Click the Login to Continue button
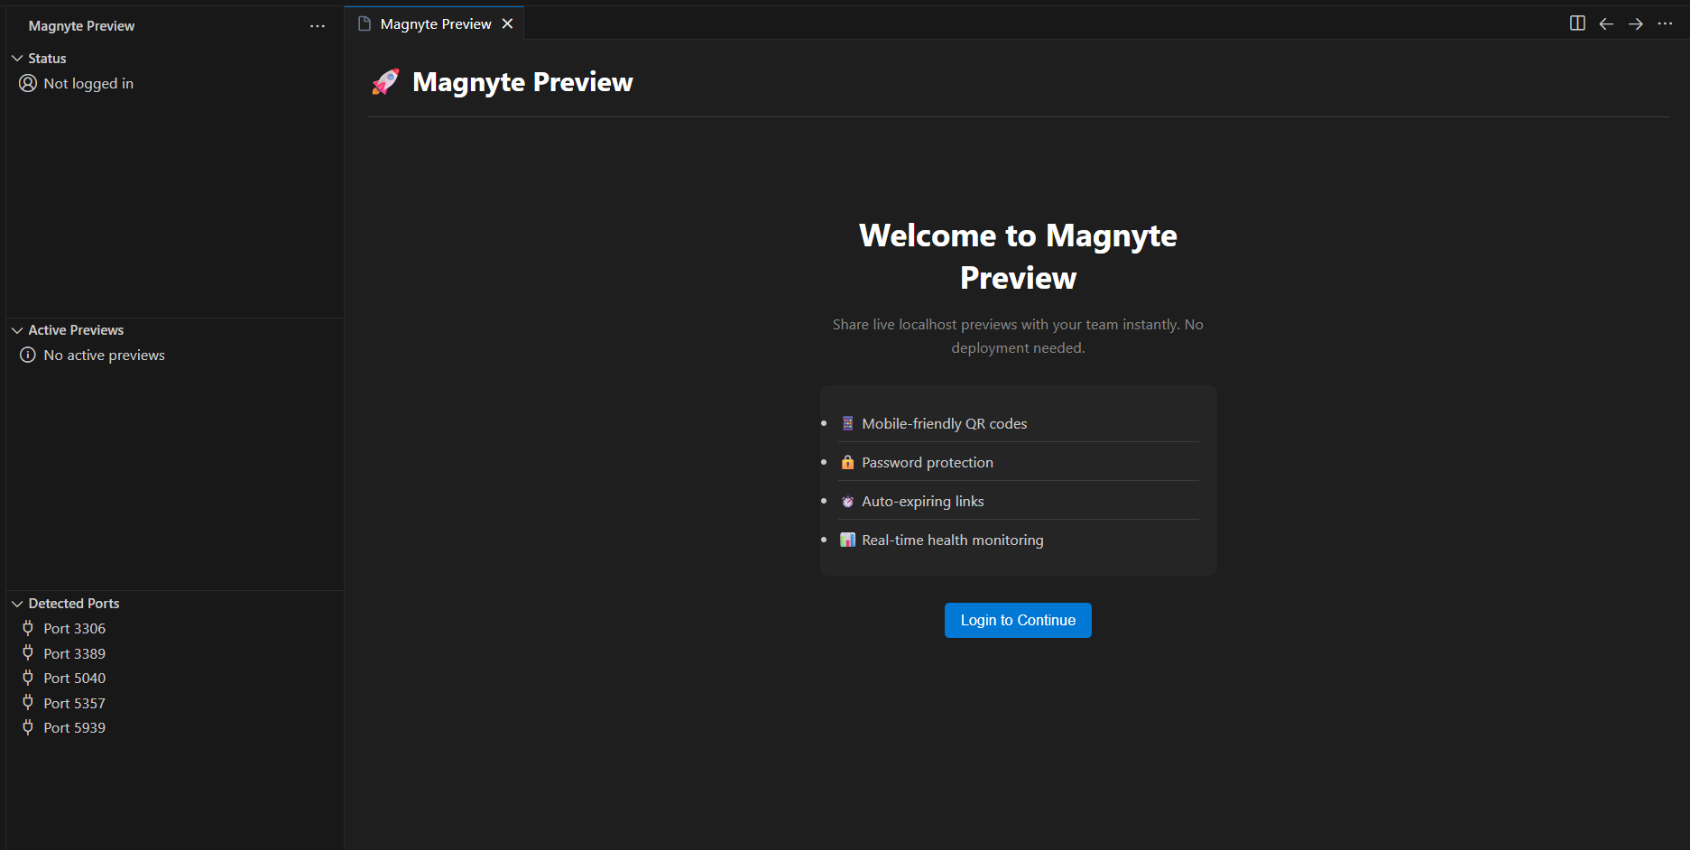 1017,620
